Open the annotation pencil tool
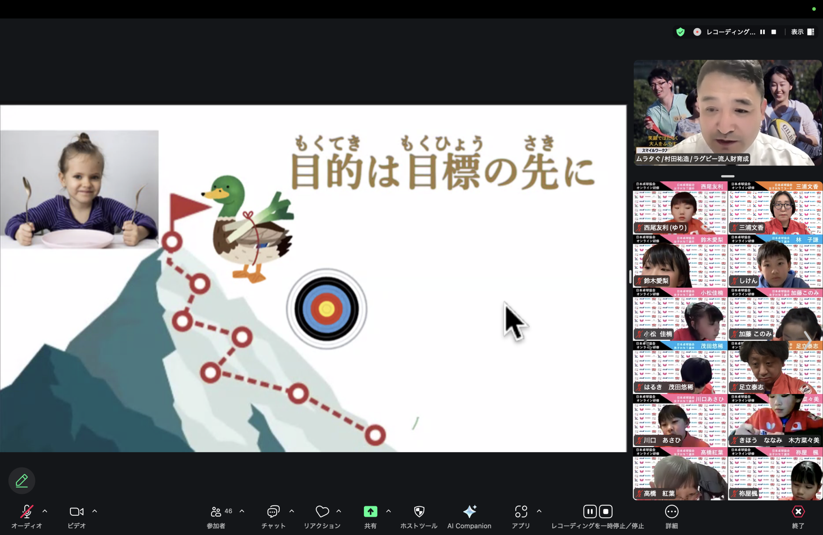Screen dimensions: 823x535 pyautogui.click(x=22, y=480)
